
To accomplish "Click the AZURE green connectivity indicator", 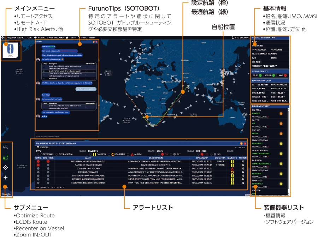I will coord(273,75).
